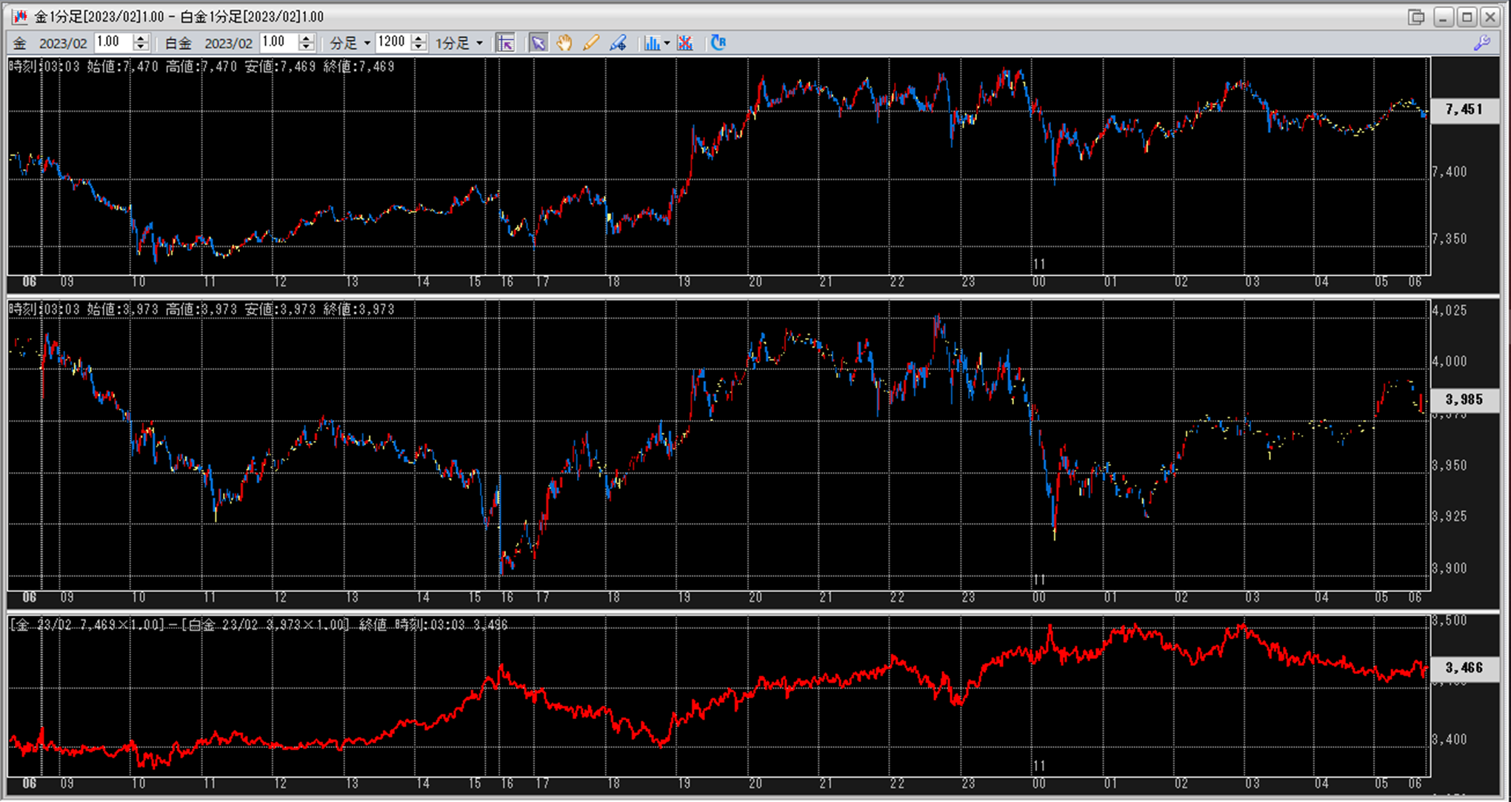Screen dimensions: 1511x802
Task: Toggle the crosshair cursor display button
Action: (x=506, y=43)
